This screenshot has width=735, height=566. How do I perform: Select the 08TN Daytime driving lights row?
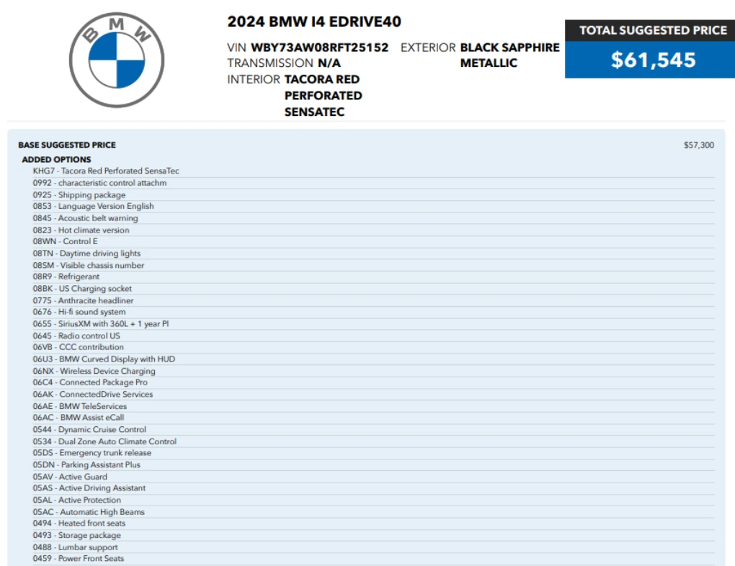(373, 253)
